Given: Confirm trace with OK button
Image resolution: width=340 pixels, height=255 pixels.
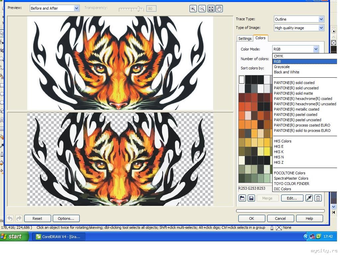Looking at the screenshot, I should [252, 218].
